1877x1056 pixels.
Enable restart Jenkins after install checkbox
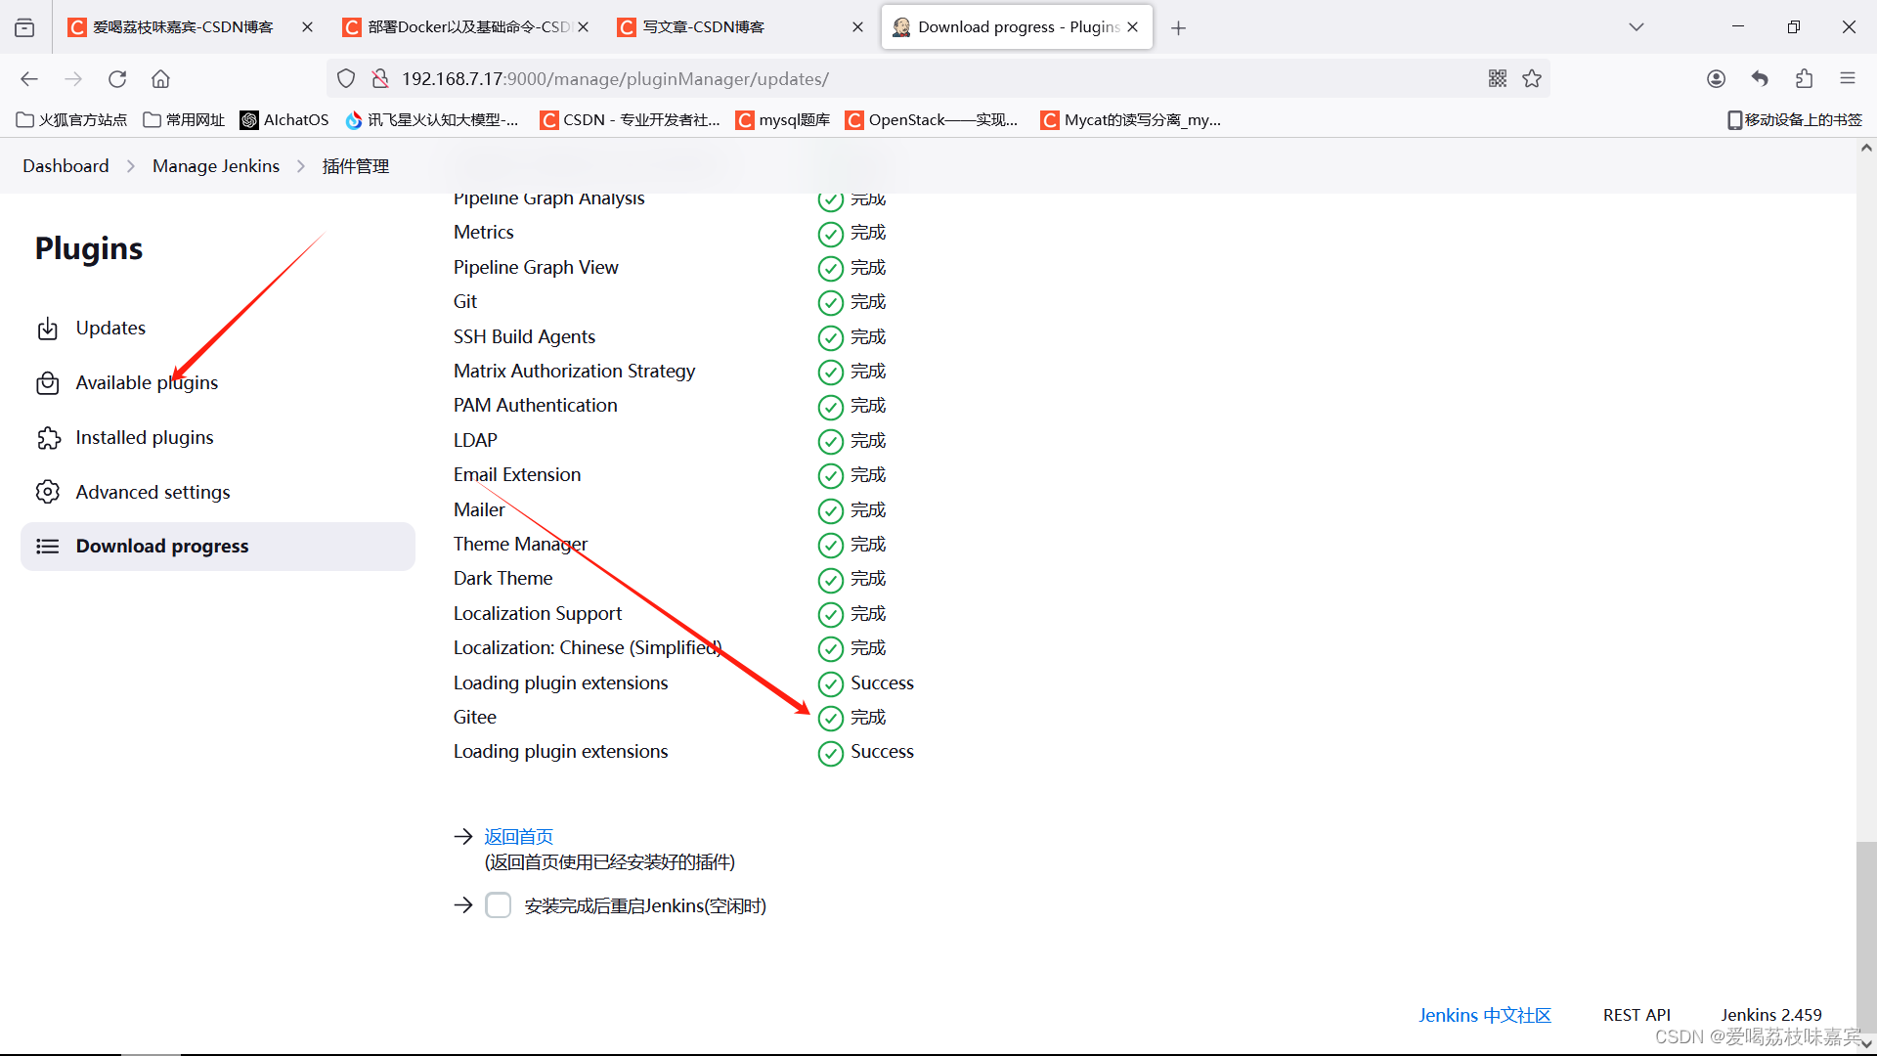pyautogui.click(x=499, y=905)
